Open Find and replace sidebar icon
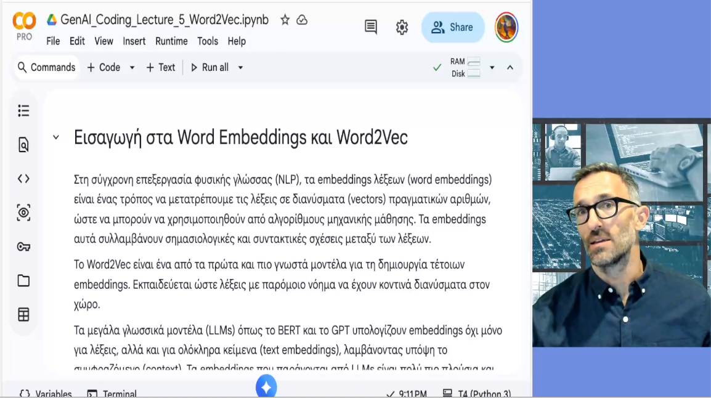The width and height of the screenshot is (711, 398). coord(23,145)
